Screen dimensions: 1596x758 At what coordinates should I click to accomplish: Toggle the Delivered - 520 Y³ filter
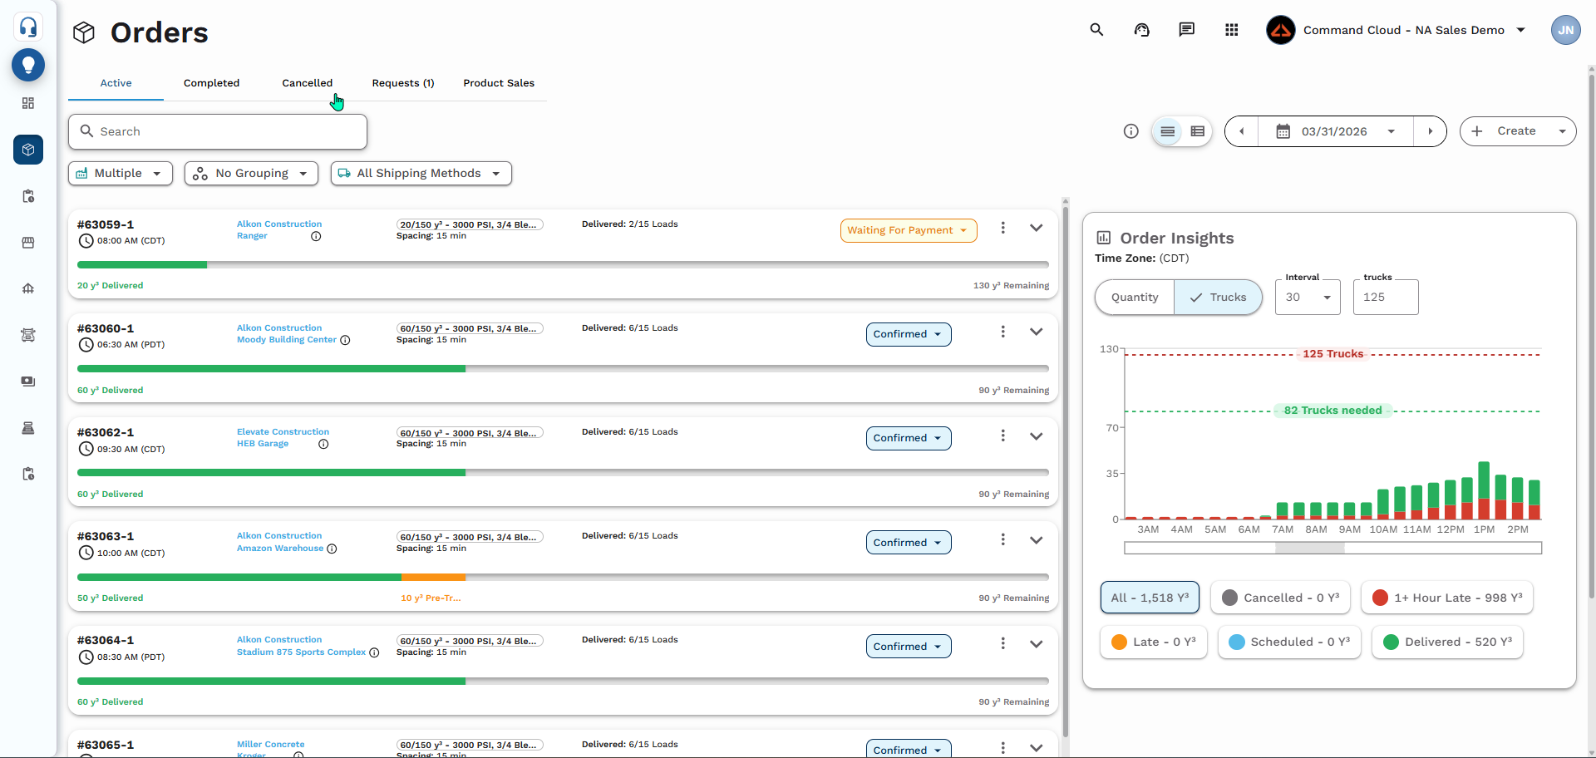pyautogui.click(x=1447, y=642)
